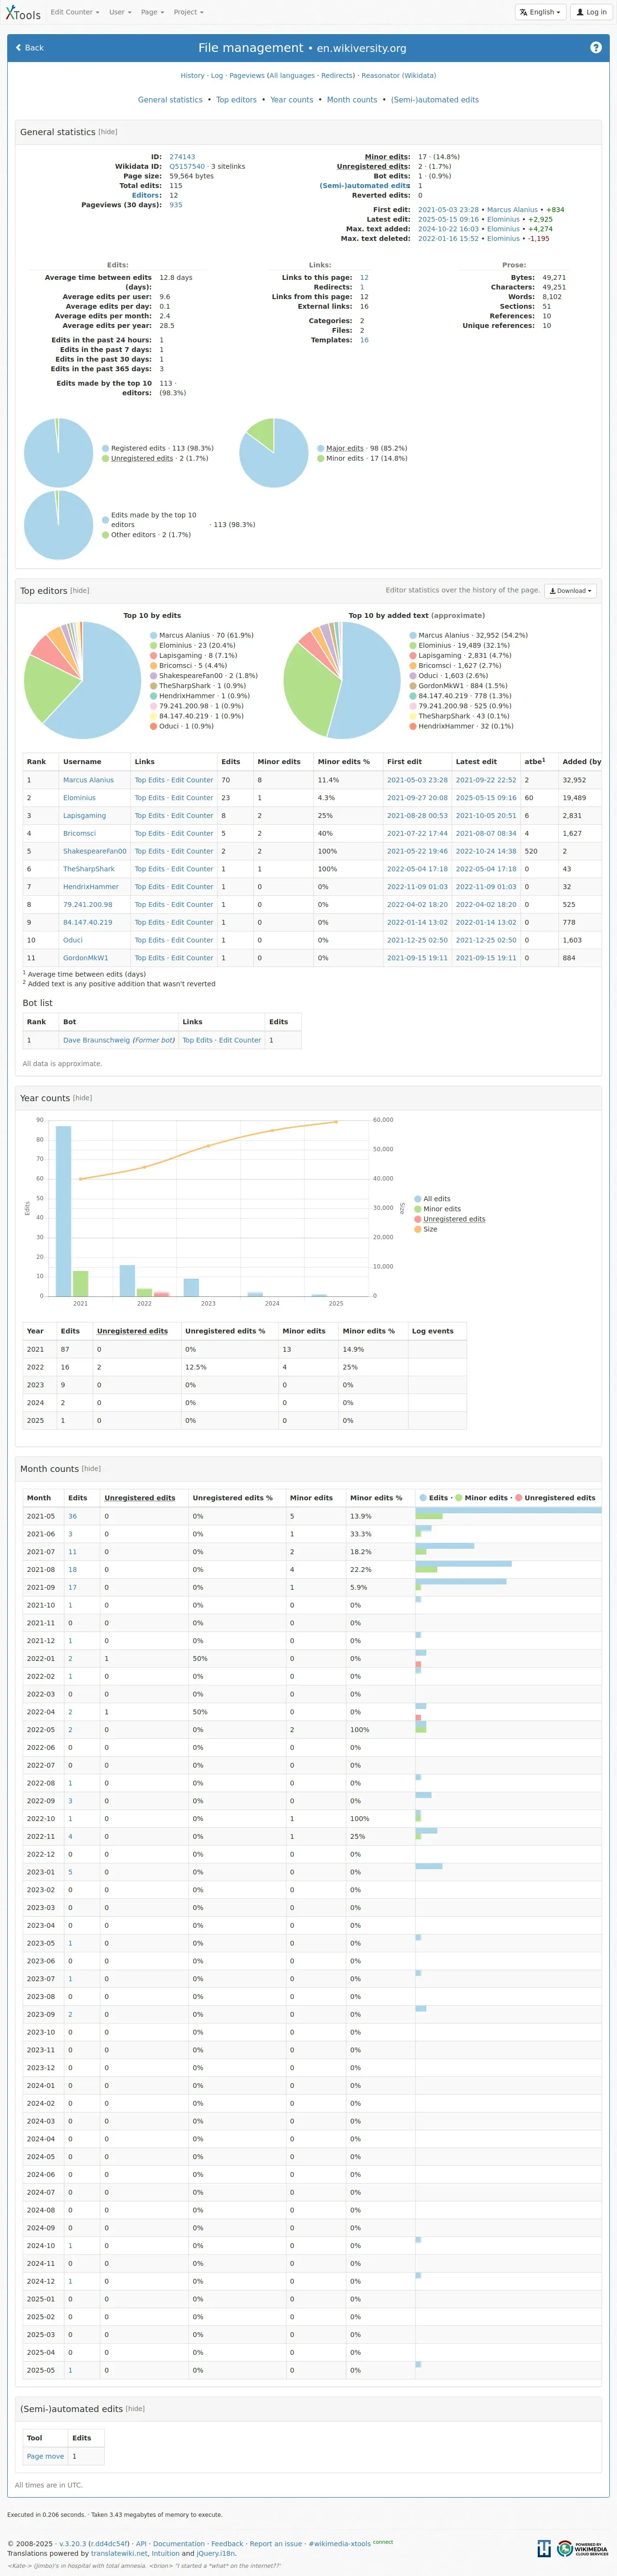Click the Log in button
The image size is (617, 2576).
pyautogui.click(x=592, y=12)
